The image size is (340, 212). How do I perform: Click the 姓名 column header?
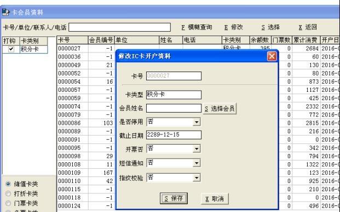tap(171, 40)
